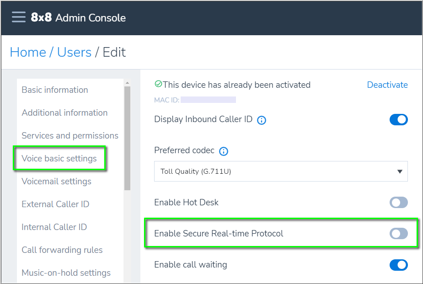Screen dimensions: 423x284
Task: Enable the Hot Desk toggle
Action: click(x=398, y=202)
